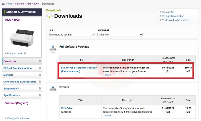
Task: Click 'Not your product?' link
Action: click(x=17, y=54)
